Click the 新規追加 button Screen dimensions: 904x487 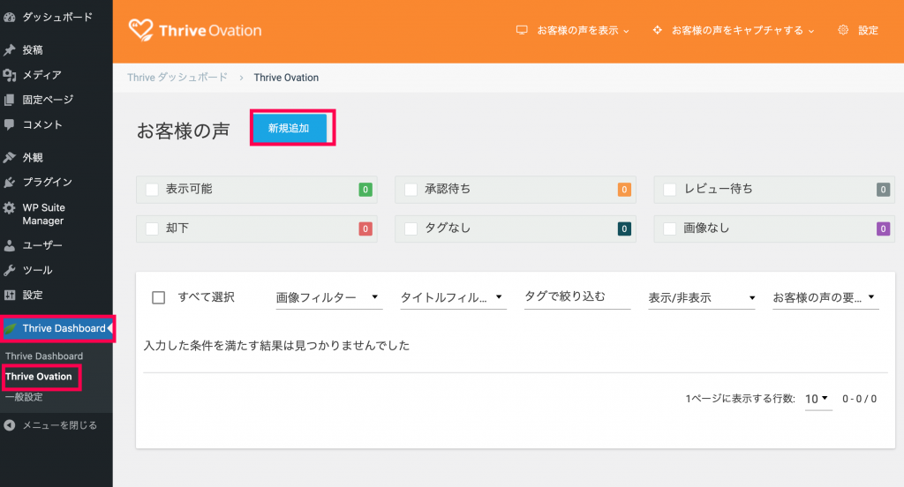(x=289, y=128)
